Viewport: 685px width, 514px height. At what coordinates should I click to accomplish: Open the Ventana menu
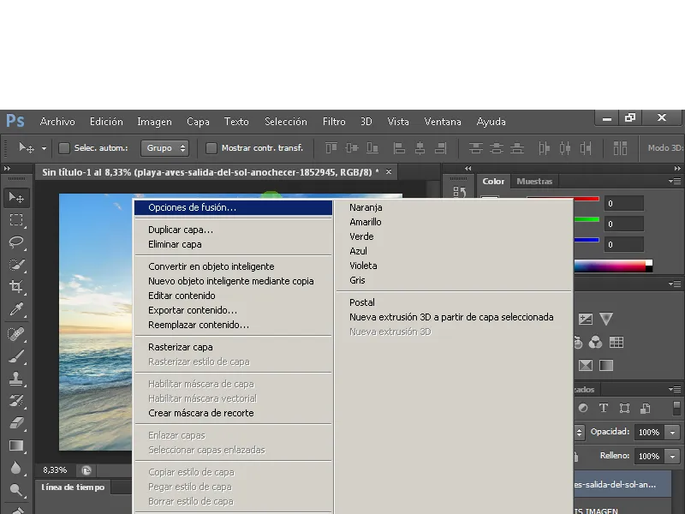[443, 122]
